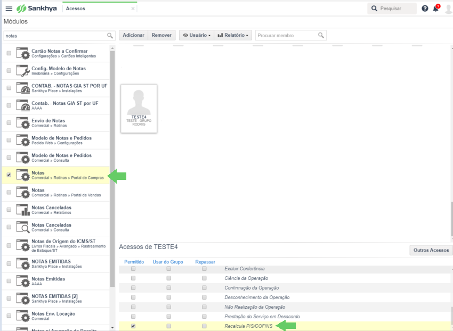Toggle Permitido for Recalcula PIS/COFINS

(x=133, y=326)
